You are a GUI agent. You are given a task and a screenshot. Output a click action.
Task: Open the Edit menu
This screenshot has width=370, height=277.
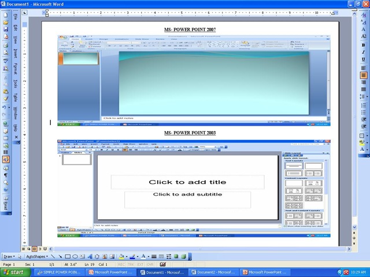pyautogui.click(x=16, y=28)
